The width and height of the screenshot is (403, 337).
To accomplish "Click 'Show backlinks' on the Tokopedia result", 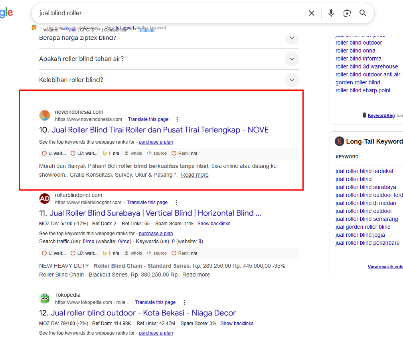I will tap(237, 323).
